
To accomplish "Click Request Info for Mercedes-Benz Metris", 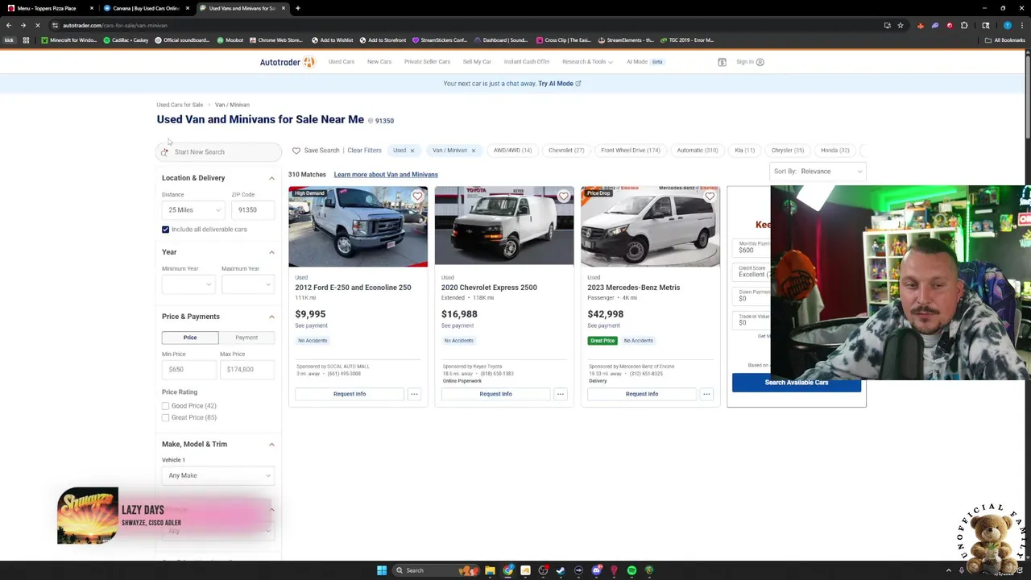I will pos(642,394).
